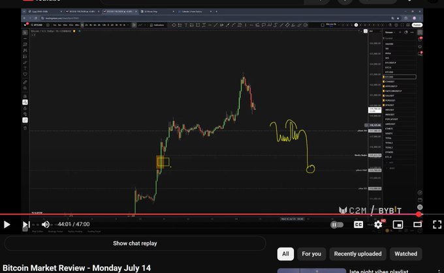444x273 pixels.
Task: Select the zoom in tool in left toolbar
Action: pos(25,88)
